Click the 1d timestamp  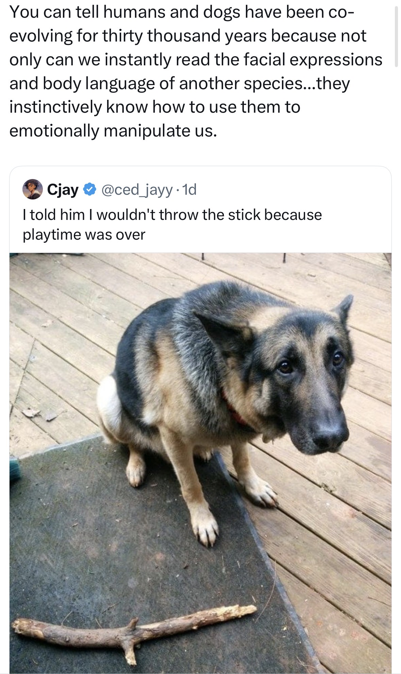coord(189,190)
